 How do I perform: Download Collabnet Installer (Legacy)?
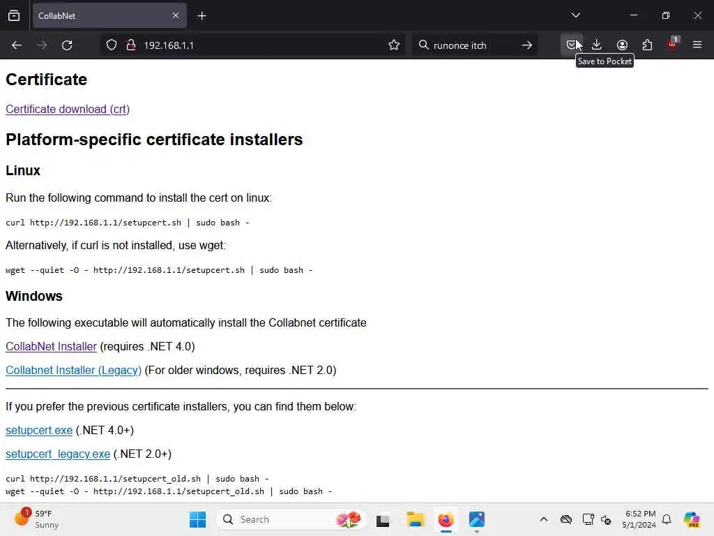coord(73,370)
